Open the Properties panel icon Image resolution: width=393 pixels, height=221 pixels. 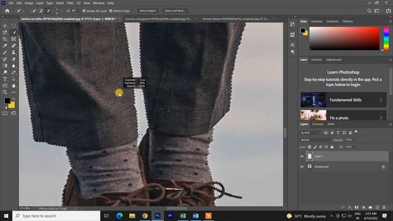[292, 34]
